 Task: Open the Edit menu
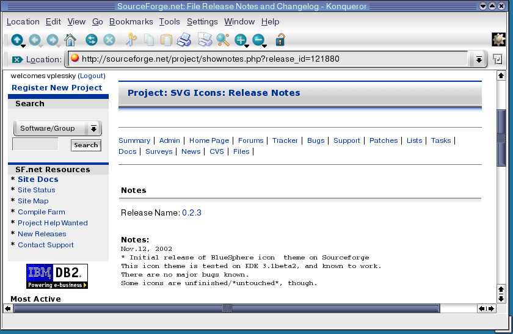coord(53,21)
